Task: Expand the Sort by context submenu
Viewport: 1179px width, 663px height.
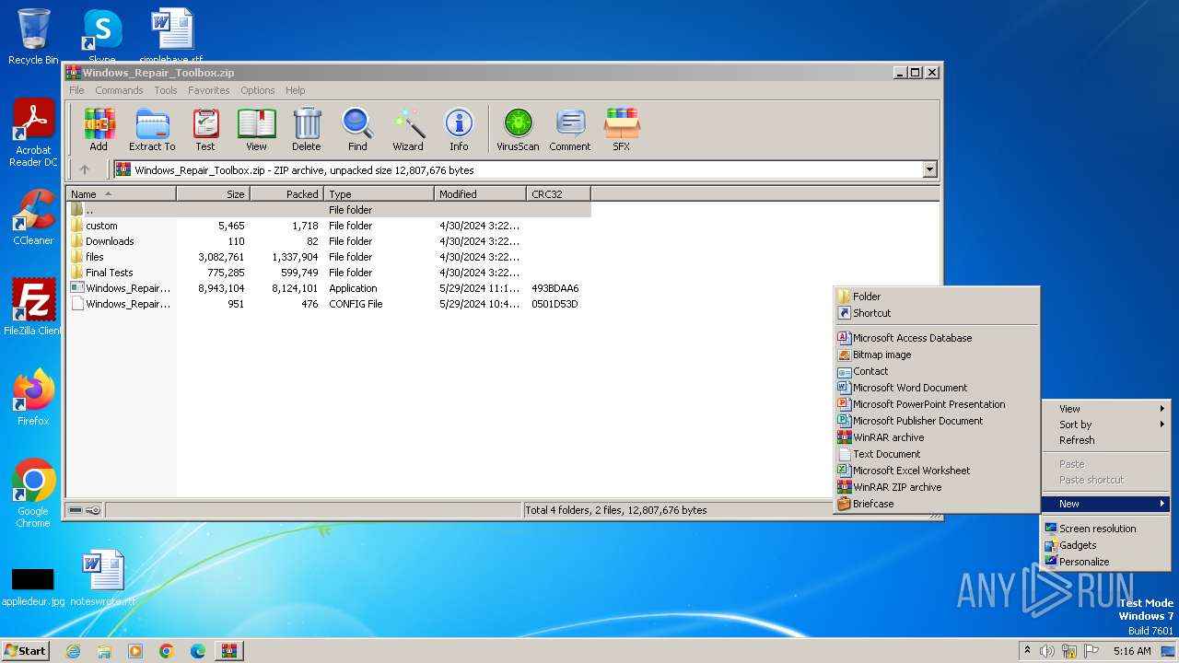Action: click(1106, 425)
